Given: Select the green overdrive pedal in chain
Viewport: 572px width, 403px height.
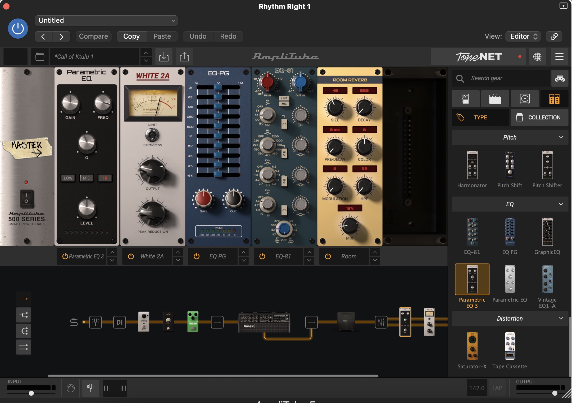Looking at the screenshot, I should pyautogui.click(x=193, y=322).
